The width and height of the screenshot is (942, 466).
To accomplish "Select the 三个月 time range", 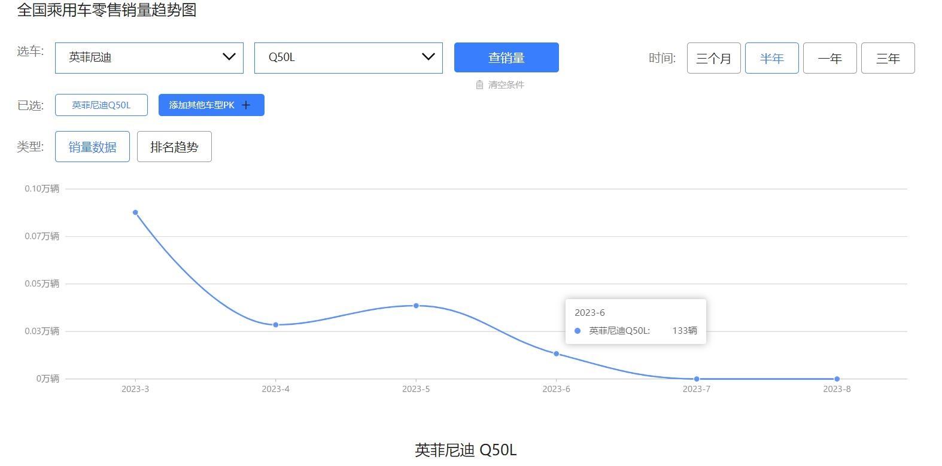I will (713, 59).
